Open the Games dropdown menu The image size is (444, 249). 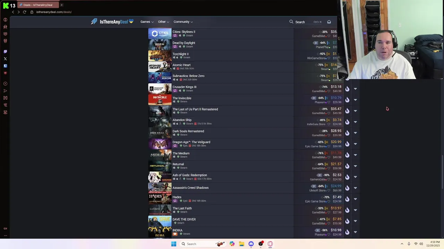tap(147, 22)
